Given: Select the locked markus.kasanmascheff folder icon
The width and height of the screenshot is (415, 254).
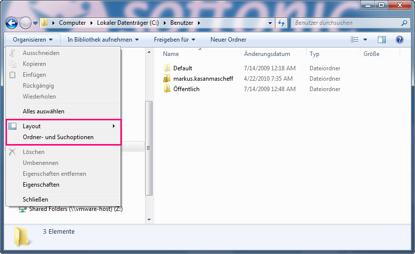Looking at the screenshot, I should 167,79.
